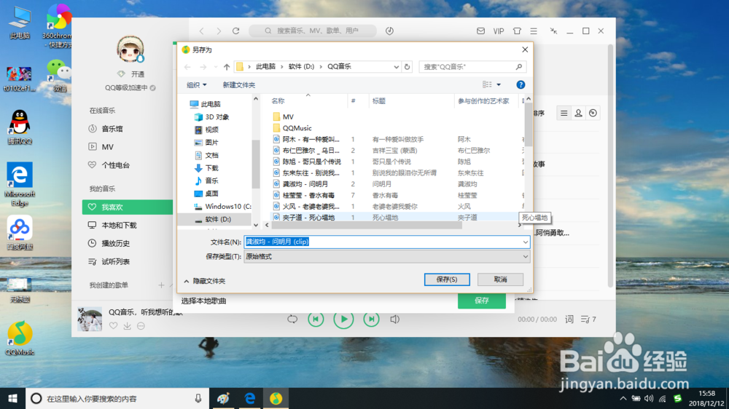Image resolution: width=729 pixels, height=409 pixels.
Task: Open the audio recognition icon beside search
Action: [389, 31]
